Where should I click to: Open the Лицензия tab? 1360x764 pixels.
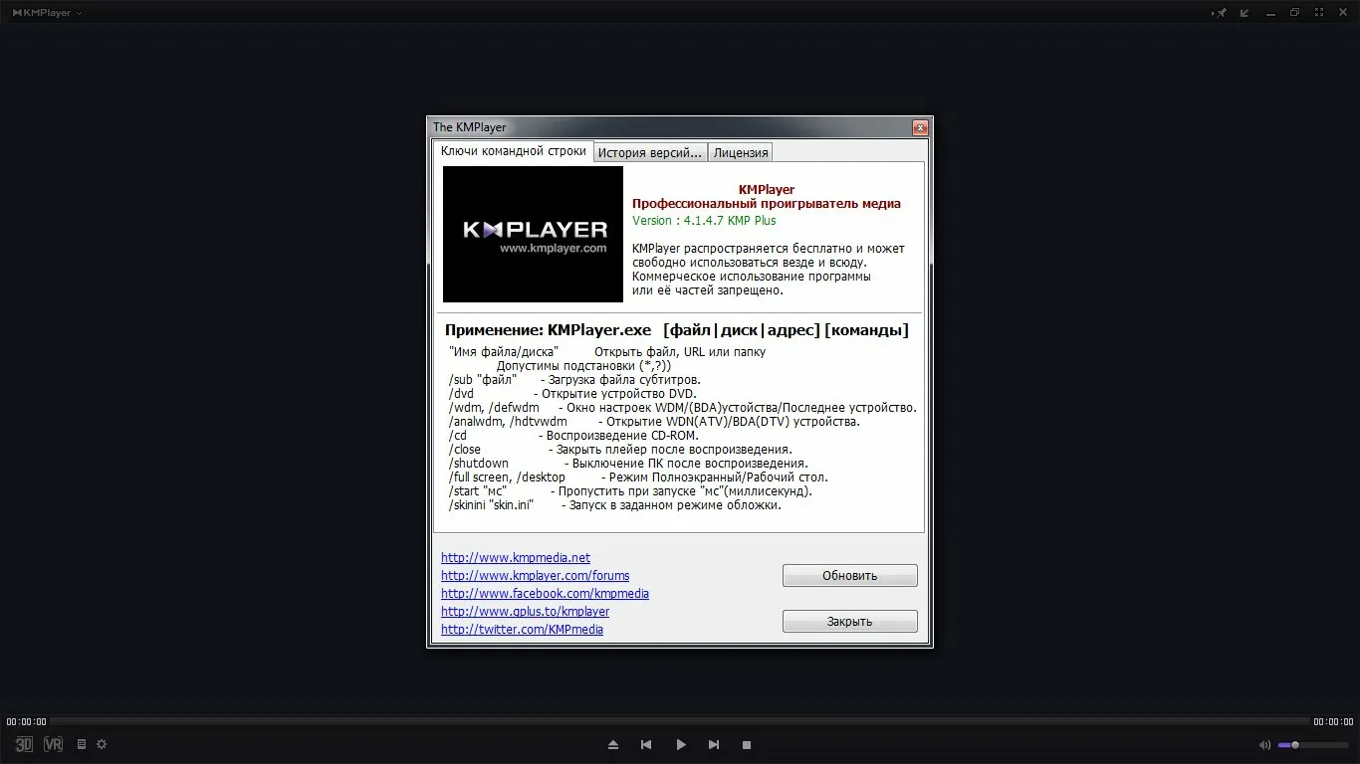pos(741,152)
